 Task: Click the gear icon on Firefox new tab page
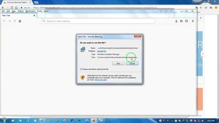click(x=201, y=18)
